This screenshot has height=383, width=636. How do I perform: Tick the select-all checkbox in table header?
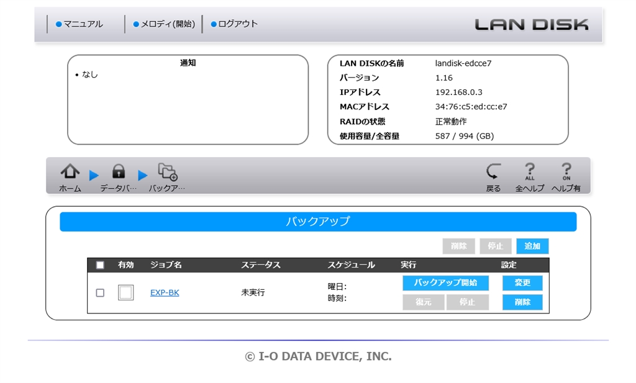[x=100, y=265]
